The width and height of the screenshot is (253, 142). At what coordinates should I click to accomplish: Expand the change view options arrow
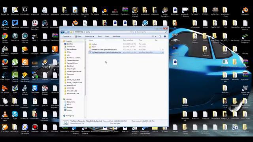(156, 36)
